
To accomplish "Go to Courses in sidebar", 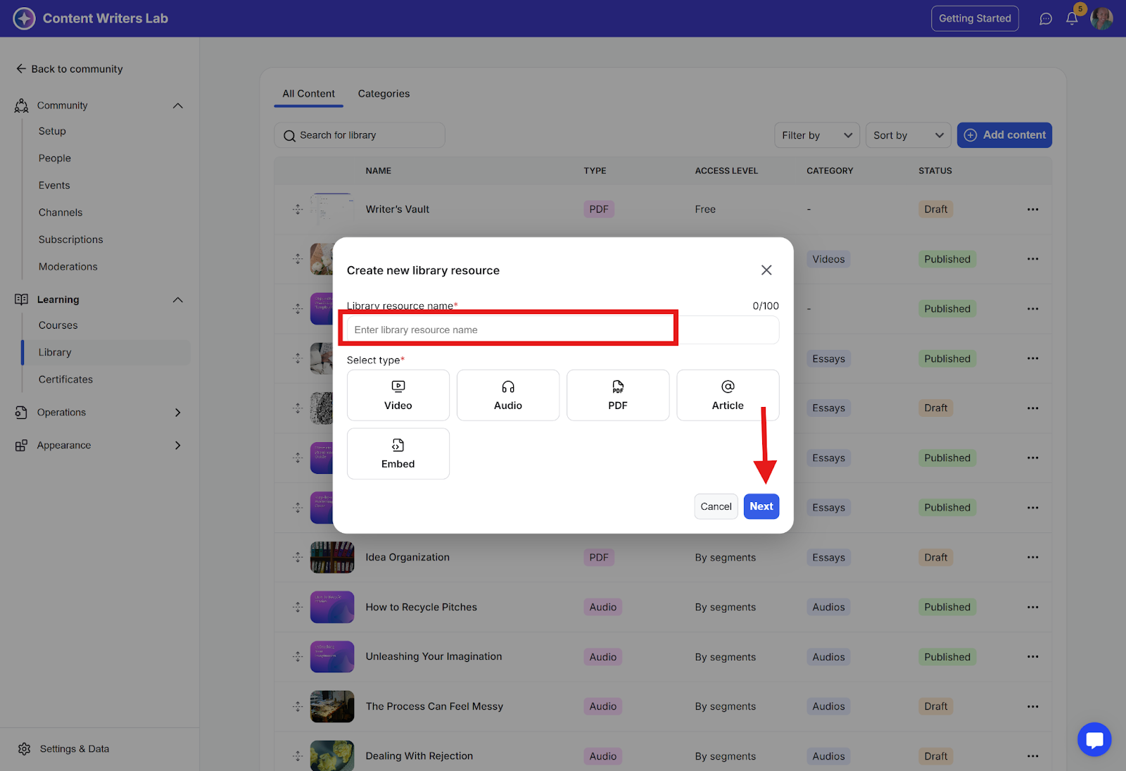I will [58, 325].
